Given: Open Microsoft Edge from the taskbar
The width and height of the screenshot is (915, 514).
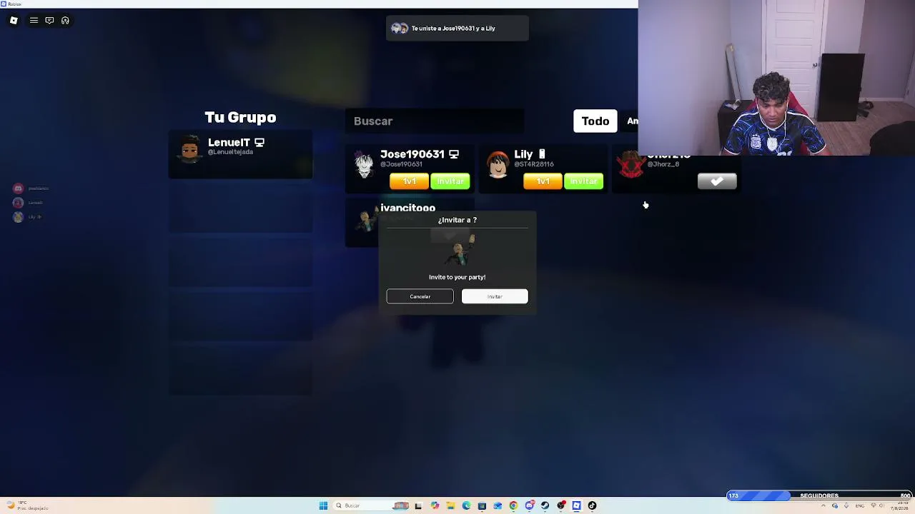Looking at the screenshot, I should [x=466, y=506].
